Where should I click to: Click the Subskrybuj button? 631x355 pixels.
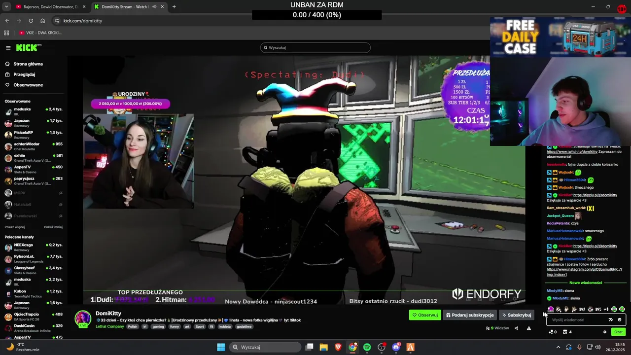tap(517, 315)
